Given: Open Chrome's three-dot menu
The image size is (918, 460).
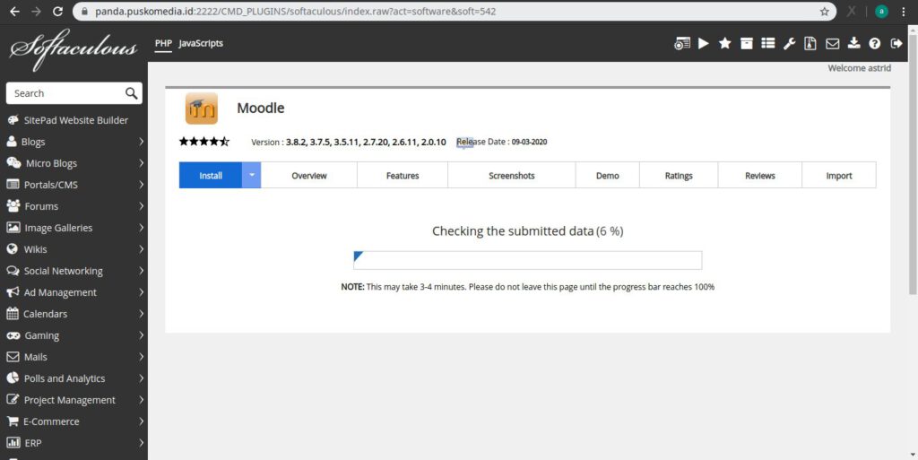Looking at the screenshot, I should point(904,11).
